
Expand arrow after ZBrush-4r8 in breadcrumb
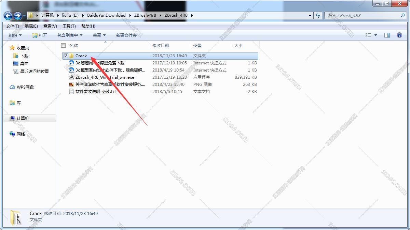[160, 15]
